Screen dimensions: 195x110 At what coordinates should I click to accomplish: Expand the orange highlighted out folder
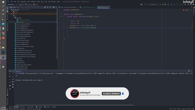(12, 14)
